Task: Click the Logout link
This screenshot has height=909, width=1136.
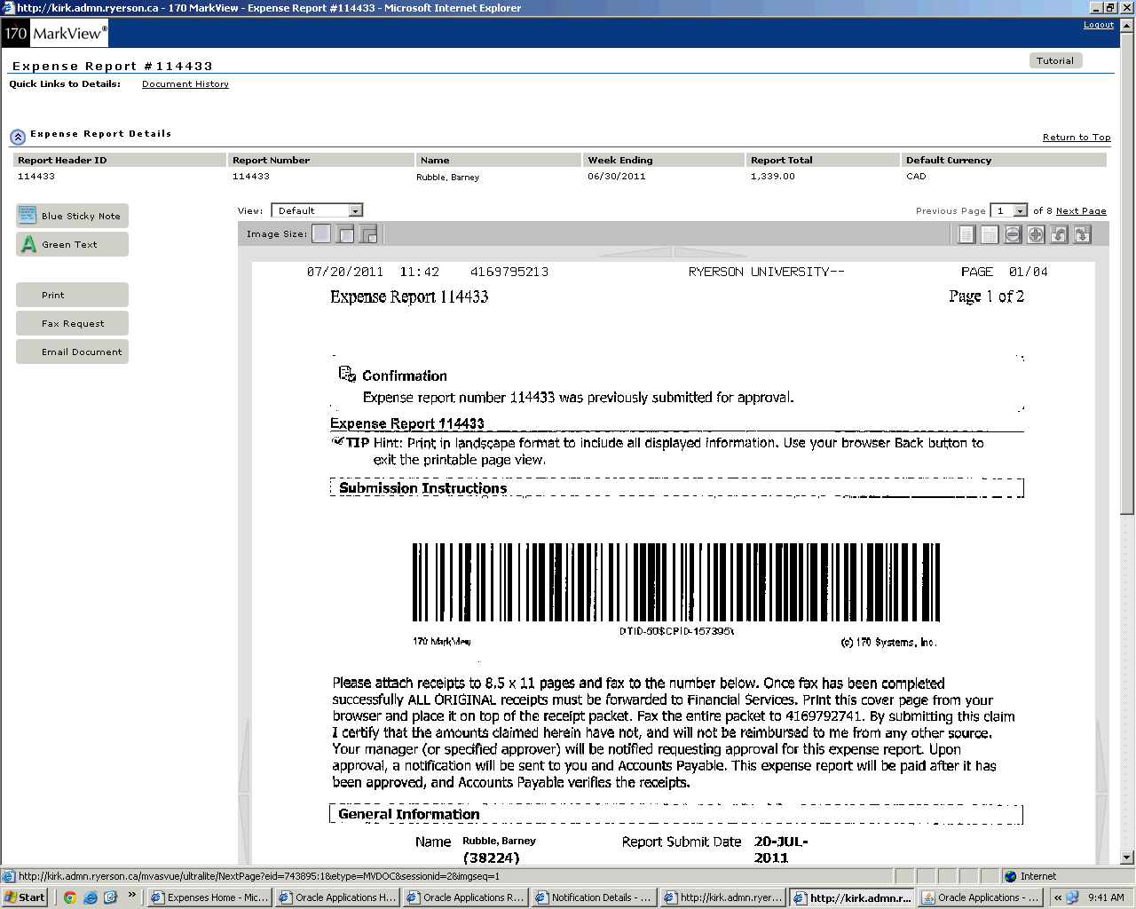Action: click(1098, 25)
